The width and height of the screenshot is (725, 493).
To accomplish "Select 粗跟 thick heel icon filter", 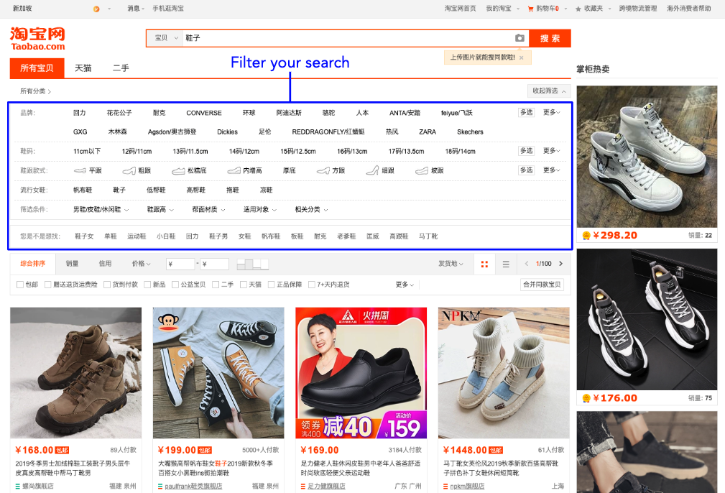I will (137, 170).
